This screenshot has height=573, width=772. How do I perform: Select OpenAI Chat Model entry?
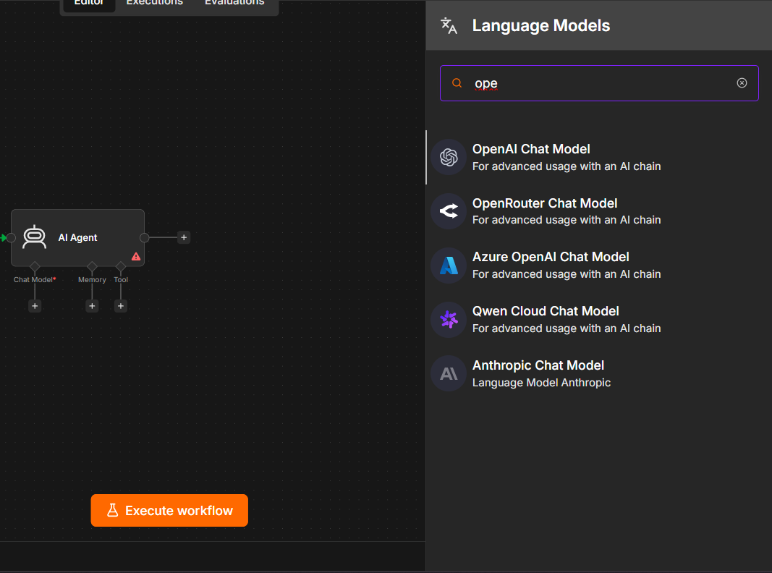click(598, 158)
